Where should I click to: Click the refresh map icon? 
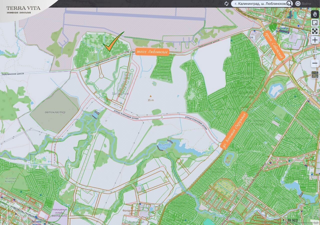pyautogui.click(x=226, y=3)
